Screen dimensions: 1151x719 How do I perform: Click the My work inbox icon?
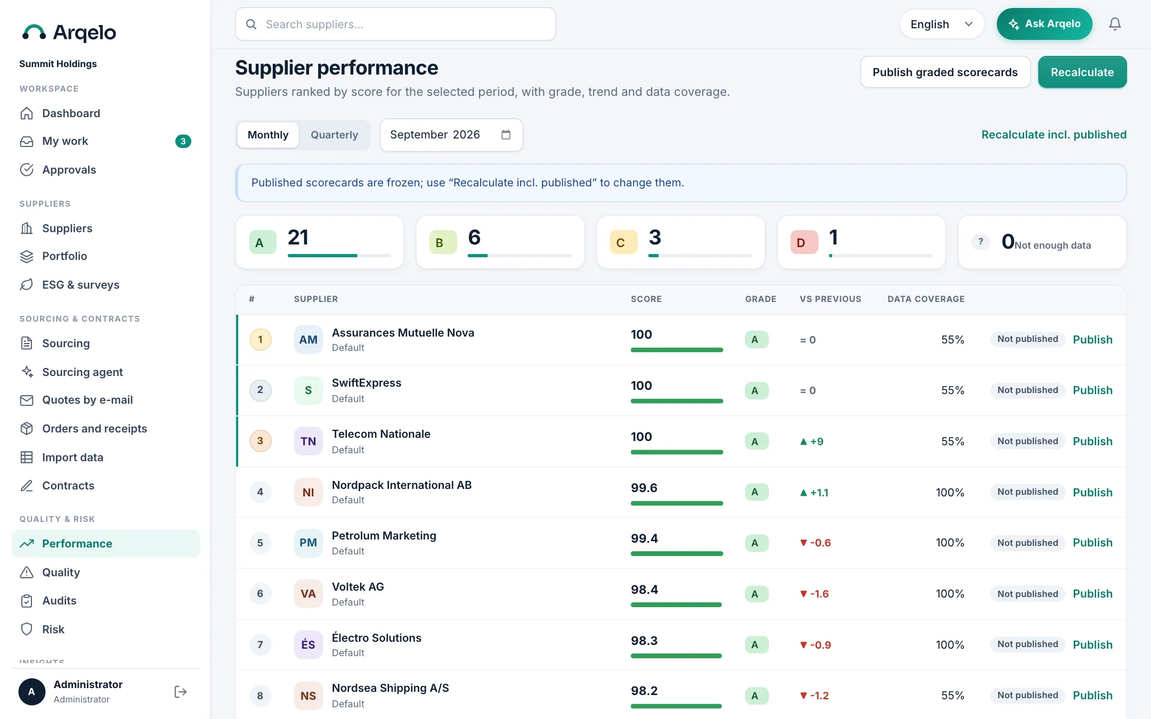point(27,141)
